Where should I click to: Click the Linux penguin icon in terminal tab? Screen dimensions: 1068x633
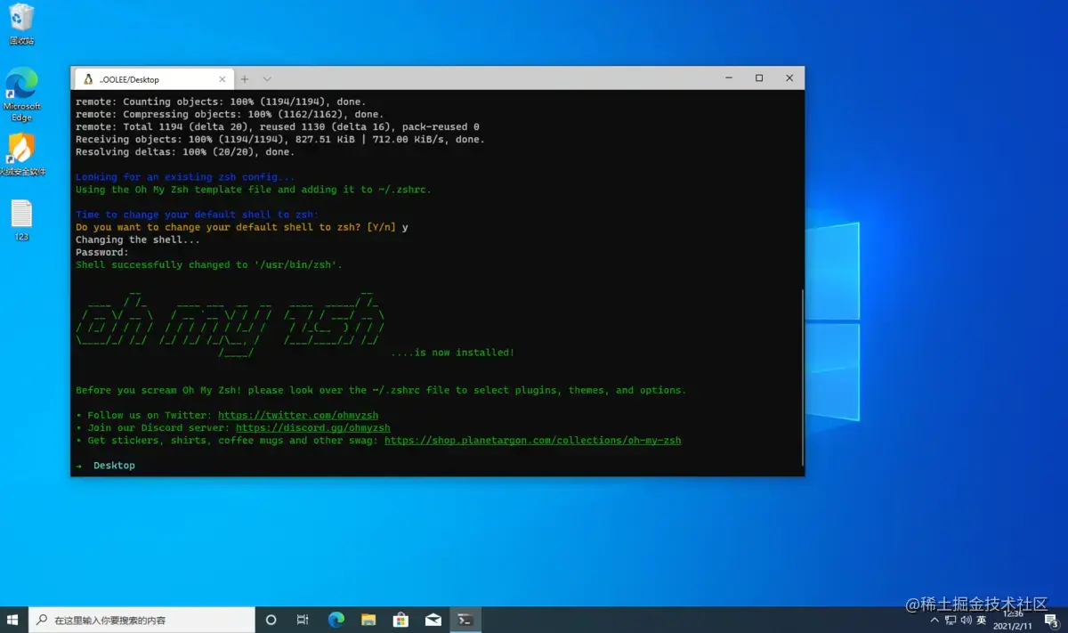pyautogui.click(x=87, y=79)
